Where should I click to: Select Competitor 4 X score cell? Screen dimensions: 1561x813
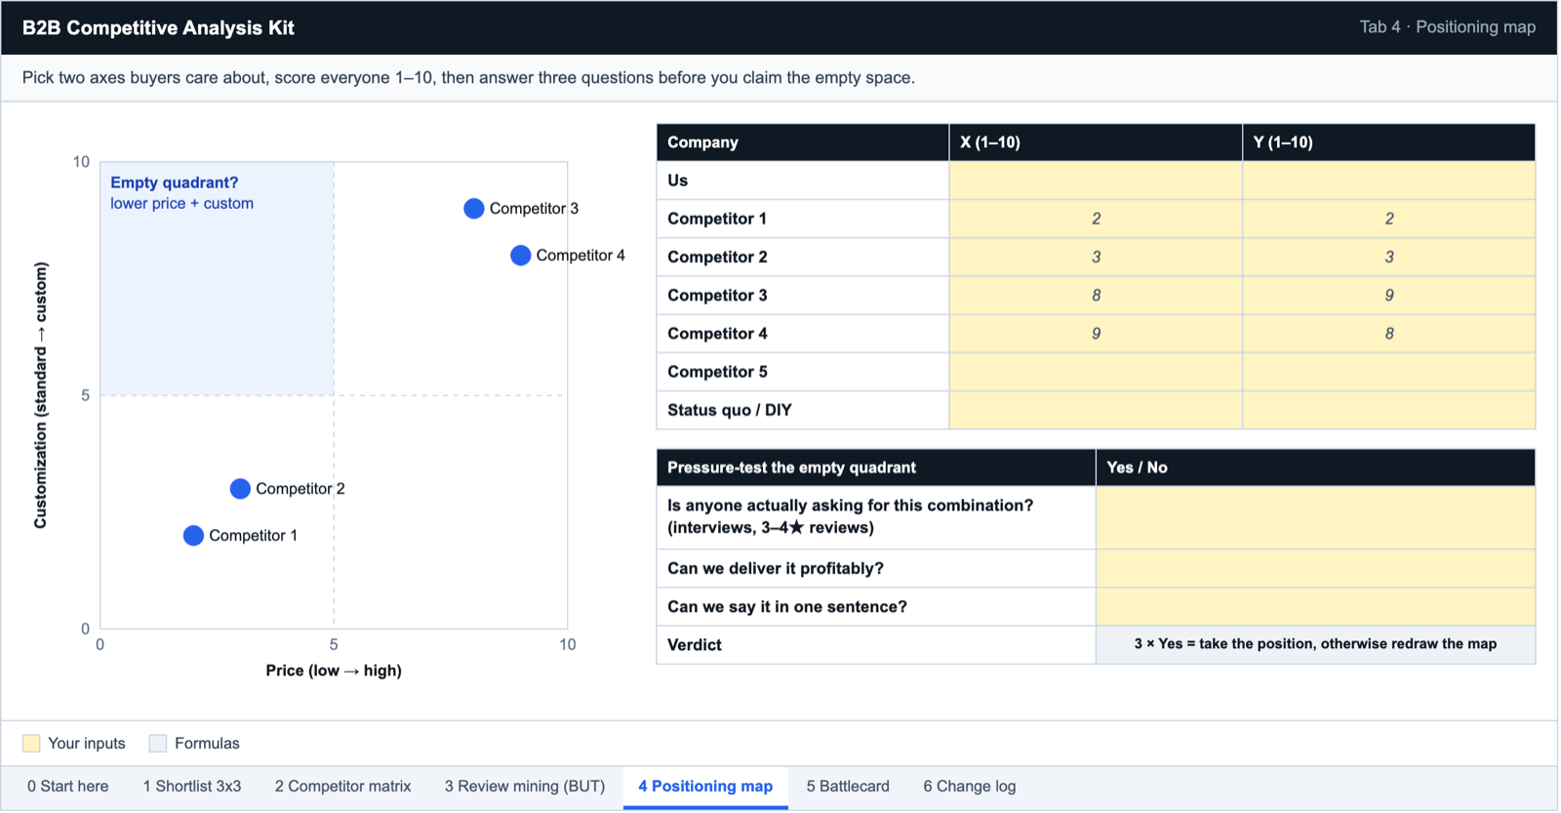pos(1096,334)
